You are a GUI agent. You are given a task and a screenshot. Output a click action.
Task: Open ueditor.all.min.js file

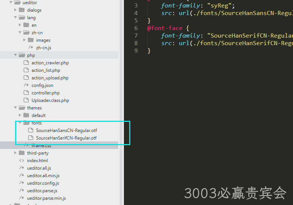point(43,176)
